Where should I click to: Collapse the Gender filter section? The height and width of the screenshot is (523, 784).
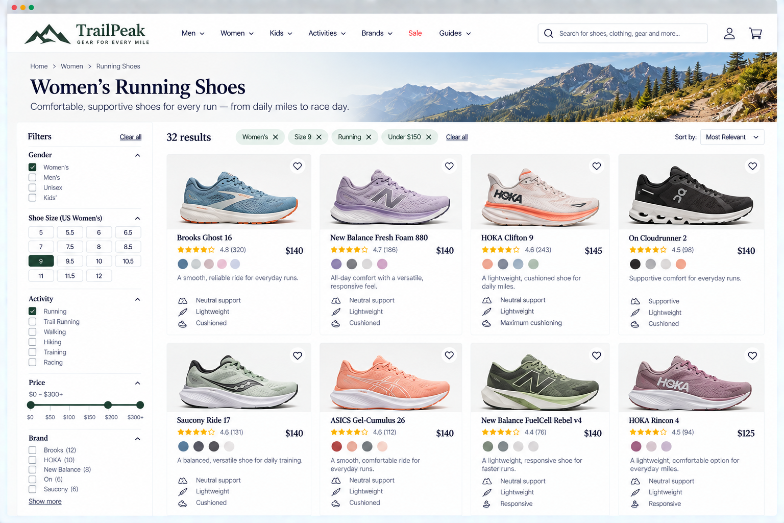click(137, 155)
